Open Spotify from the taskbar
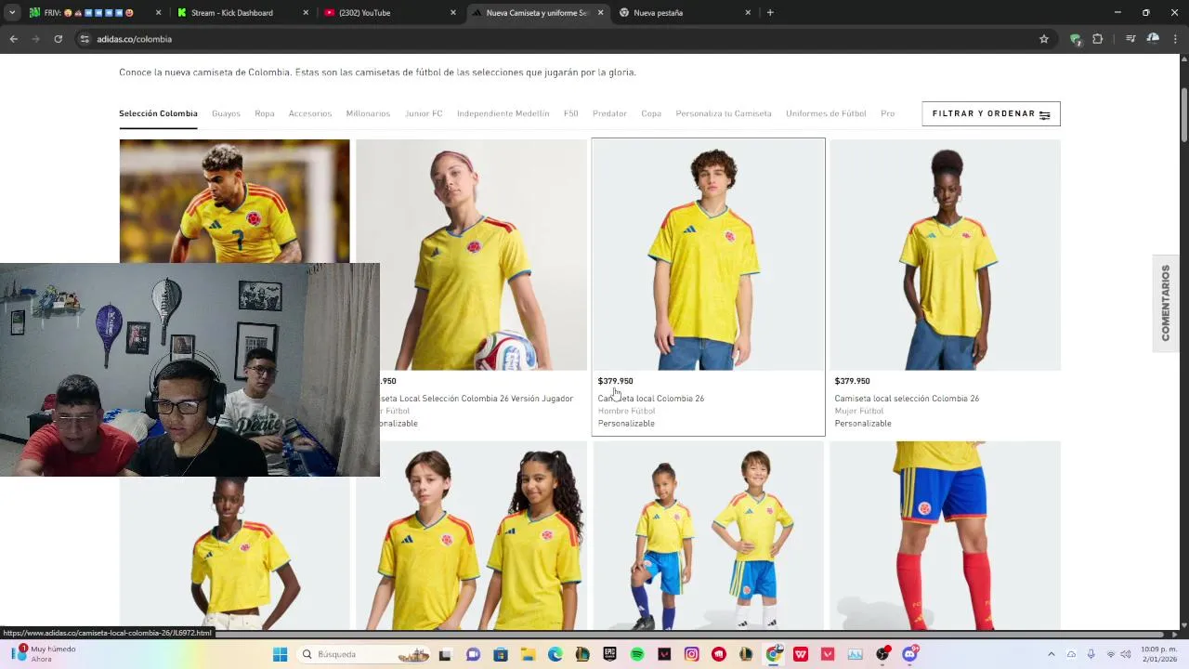1189x669 pixels. pos(637,654)
